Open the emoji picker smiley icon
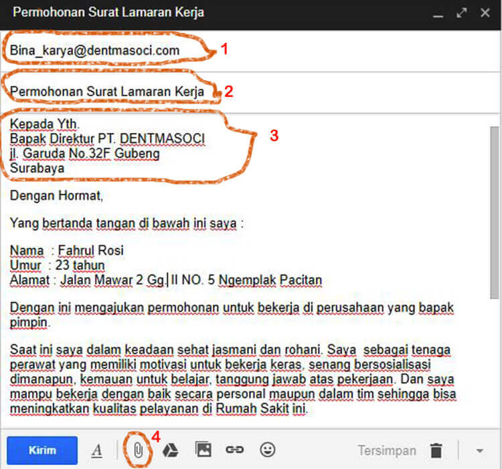This screenshot has height=469, width=502. [268, 450]
